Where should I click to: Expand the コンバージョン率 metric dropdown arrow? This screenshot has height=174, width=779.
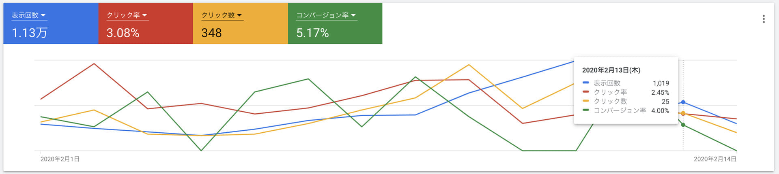pyautogui.click(x=353, y=15)
